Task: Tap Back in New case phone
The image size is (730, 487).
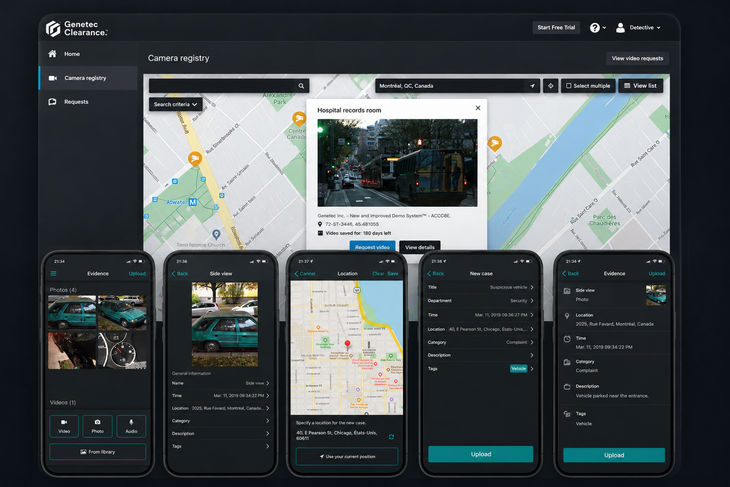Action: point(435,273)
